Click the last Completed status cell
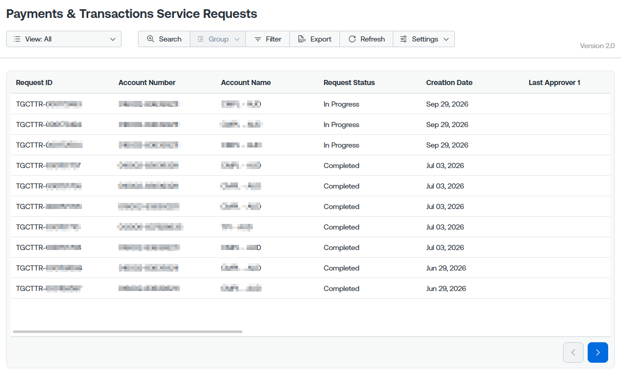The width and height of the screenshot is (621, 374). [x=342, y=288]
